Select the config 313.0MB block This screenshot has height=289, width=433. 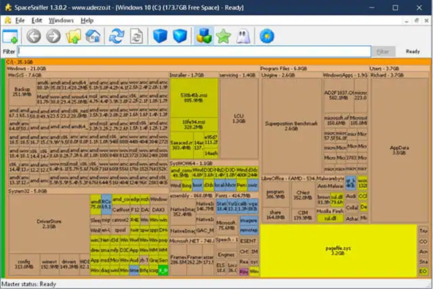[24, 265]
